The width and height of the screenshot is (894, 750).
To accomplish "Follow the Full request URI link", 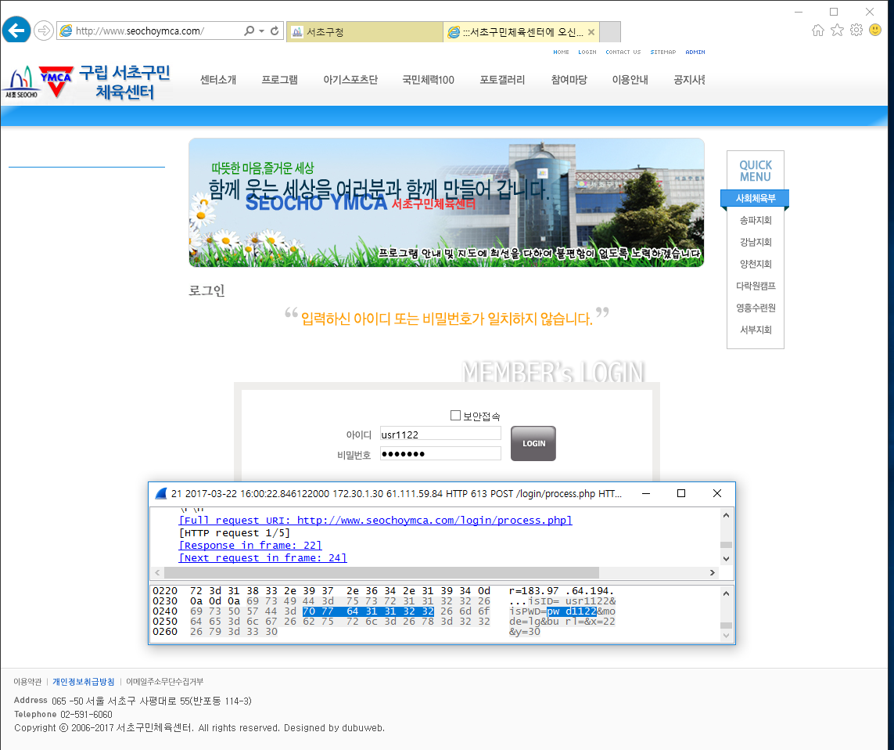I will (375, 520).
